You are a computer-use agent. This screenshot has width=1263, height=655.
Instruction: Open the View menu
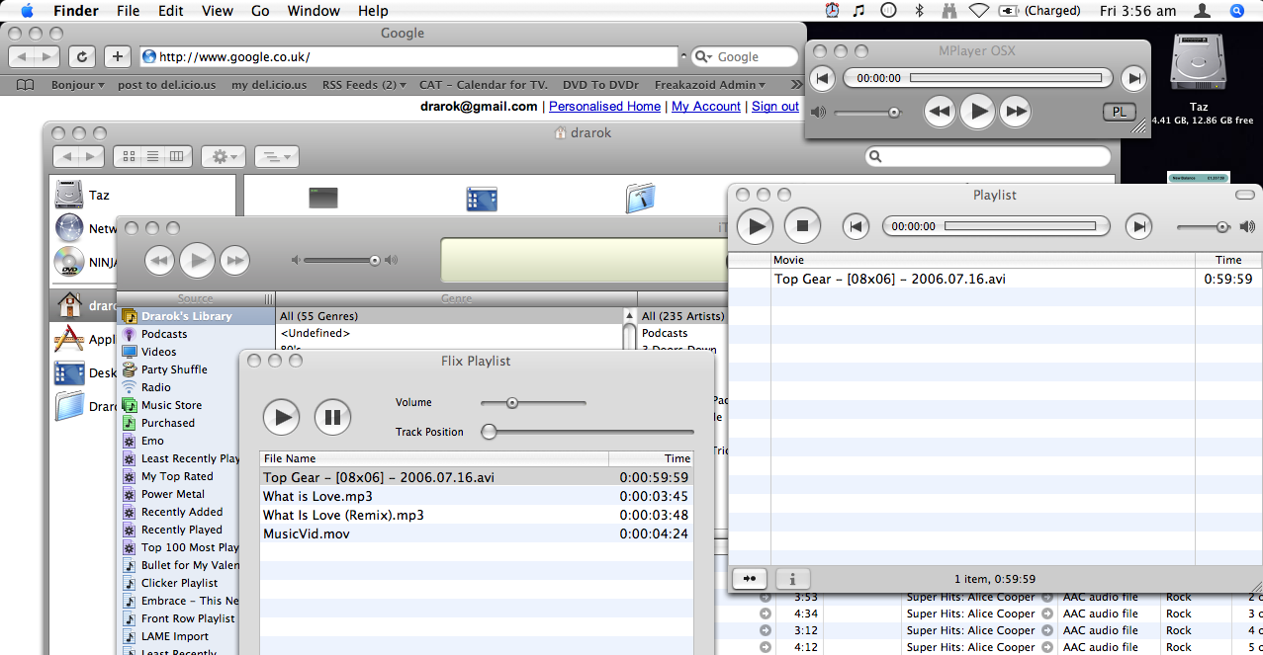[x=217, y=11]
